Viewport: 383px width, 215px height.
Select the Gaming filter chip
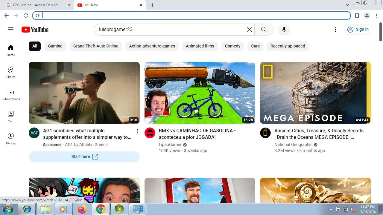55,46
